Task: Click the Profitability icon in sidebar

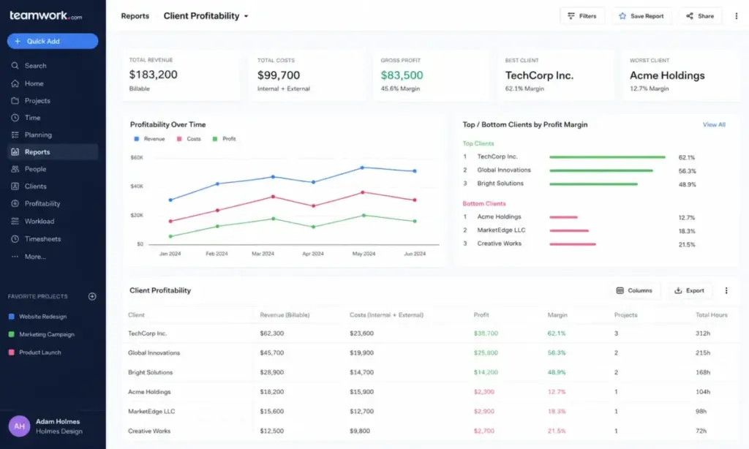Action: [15, 203]
